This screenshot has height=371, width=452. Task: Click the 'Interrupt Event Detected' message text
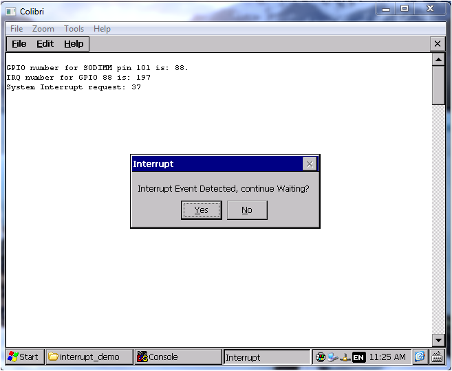point(224,189)
